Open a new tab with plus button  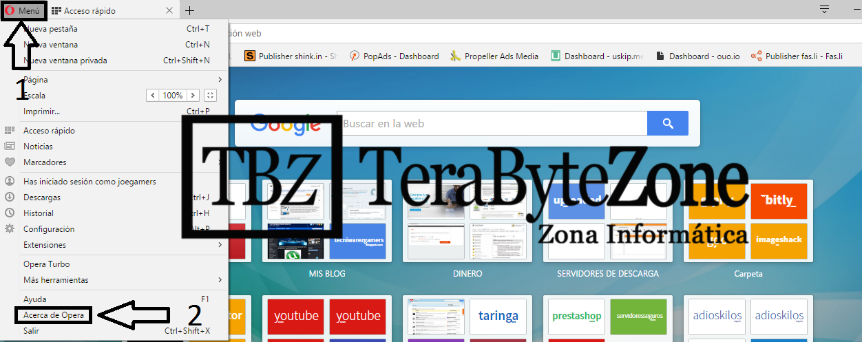[x=190, y=11]
